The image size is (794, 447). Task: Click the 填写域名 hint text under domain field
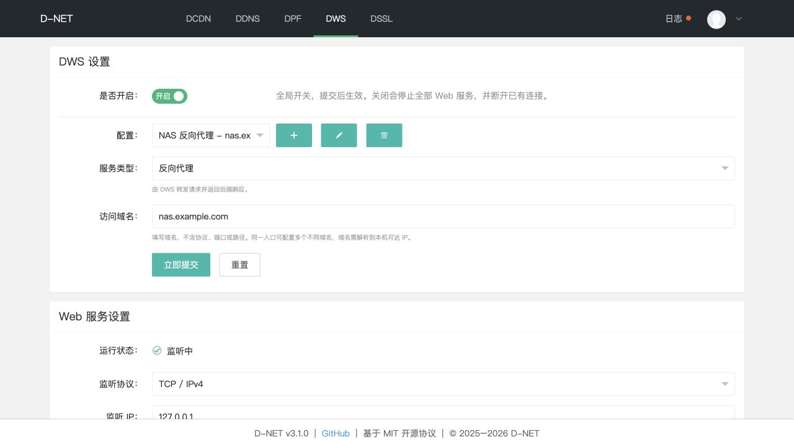point(282,238)
